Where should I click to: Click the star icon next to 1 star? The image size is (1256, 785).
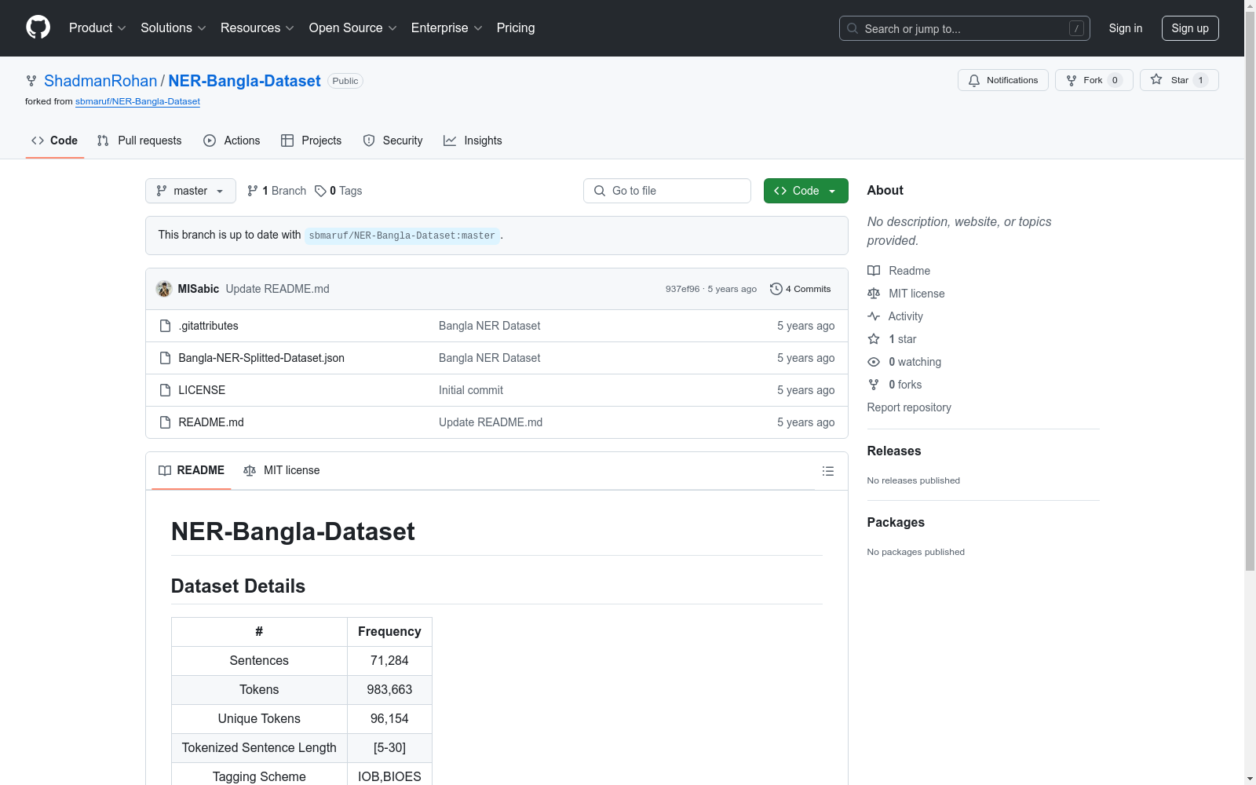[x=874, y=339]
